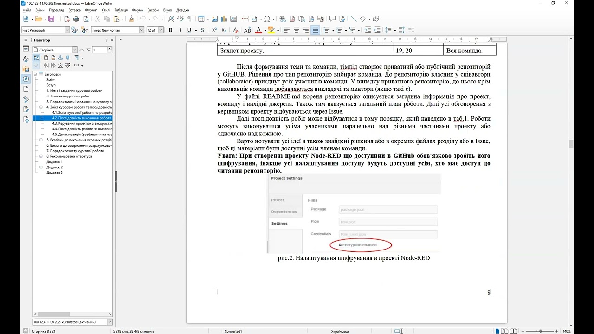Viewport: 594px width, 334px height.
Task: Click the status bar language 'Українська'
Action: click(340, 331)
